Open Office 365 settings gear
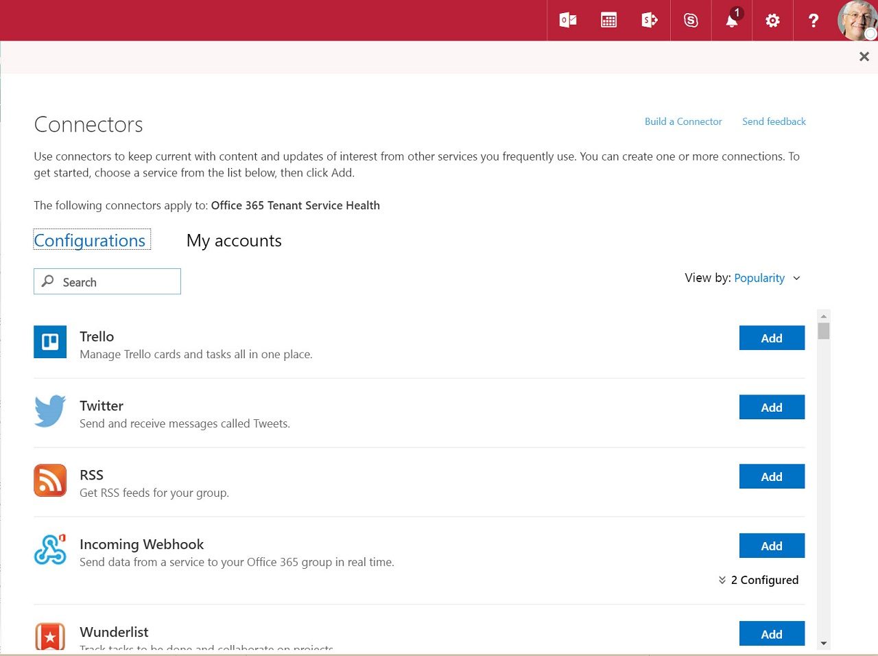Viewport: 878px width, 656px height. click(x=772, y=20)
